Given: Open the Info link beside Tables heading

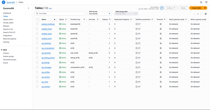Looking at the screenshot, I should pos(50,8).
